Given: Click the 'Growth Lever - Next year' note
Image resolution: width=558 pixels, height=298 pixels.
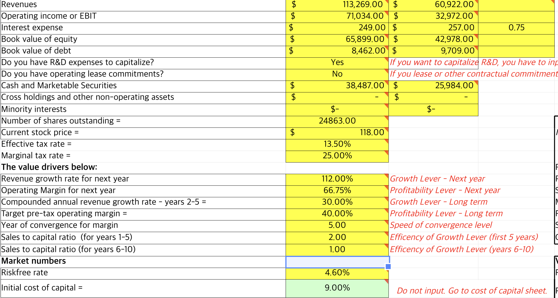Looking at the screenshot, I should coord(437,179).
